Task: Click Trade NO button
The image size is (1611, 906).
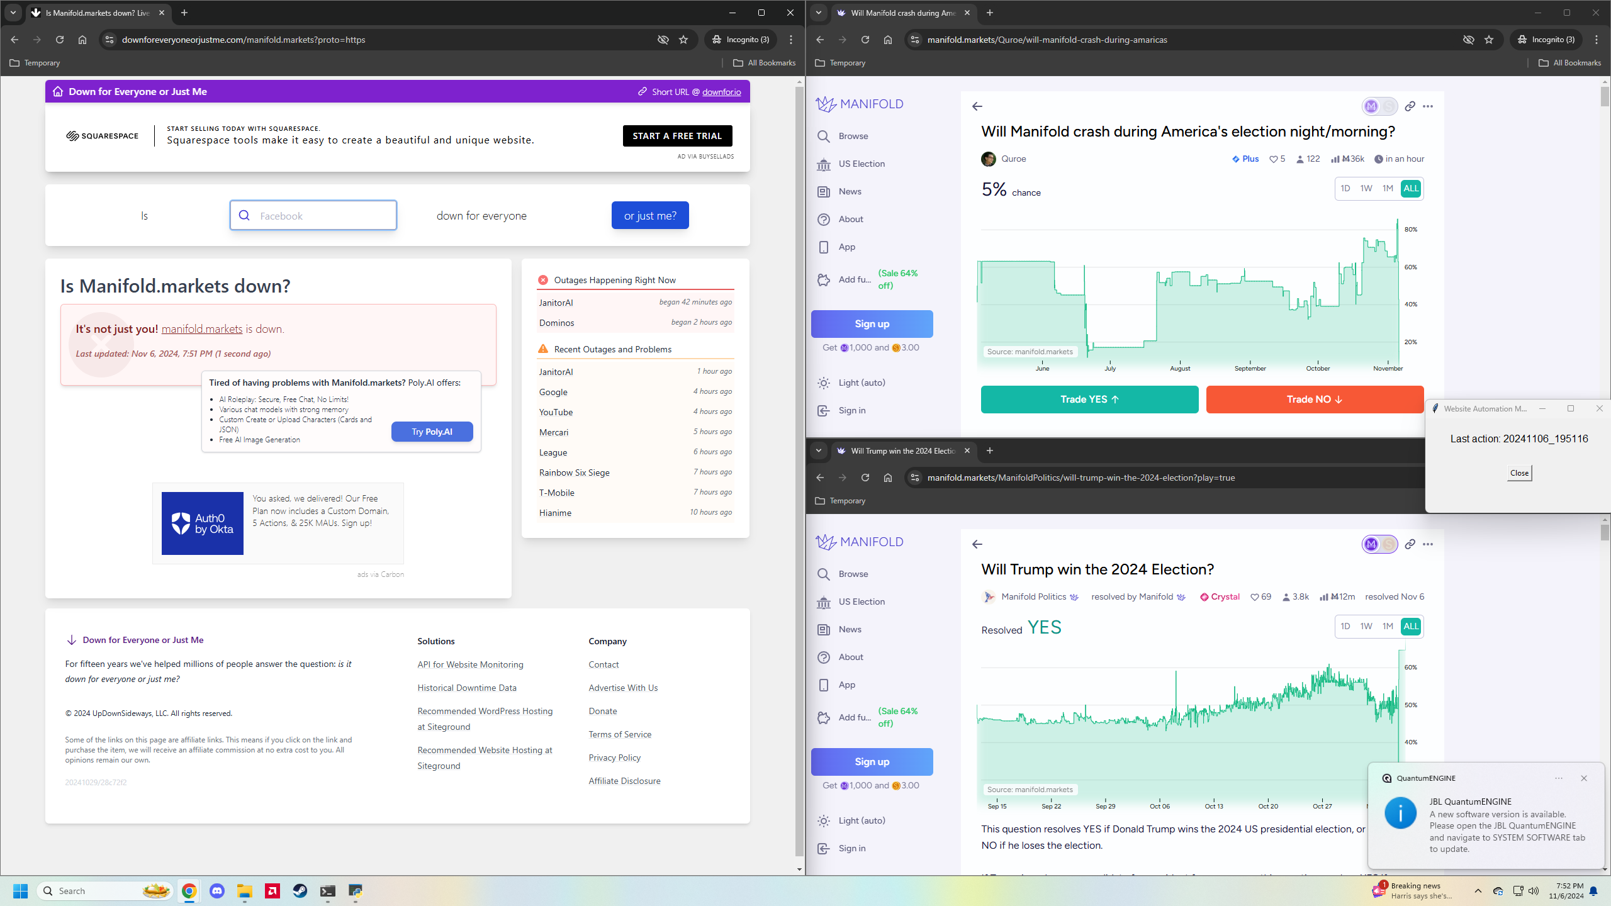Action: (x=1315, y=400)
